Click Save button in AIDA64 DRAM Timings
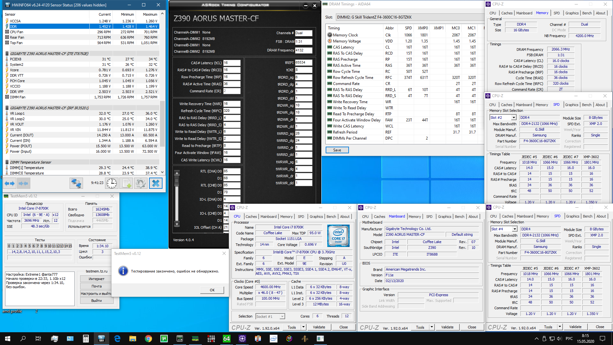Image resolution: width=613 pixels, height=345 pixels. click(337, 150)
